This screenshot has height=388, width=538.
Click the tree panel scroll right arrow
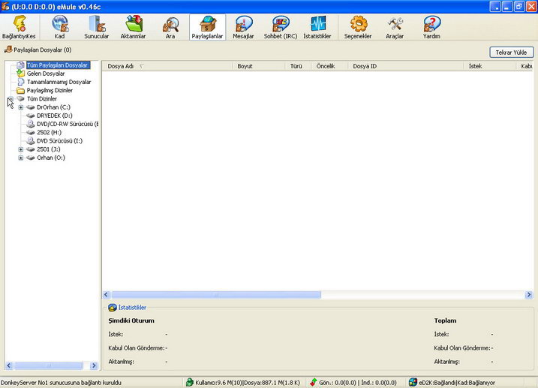pyautogui.click(x=94, y=365)
